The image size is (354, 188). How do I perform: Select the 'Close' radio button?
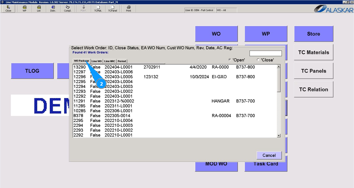(258, 60)
